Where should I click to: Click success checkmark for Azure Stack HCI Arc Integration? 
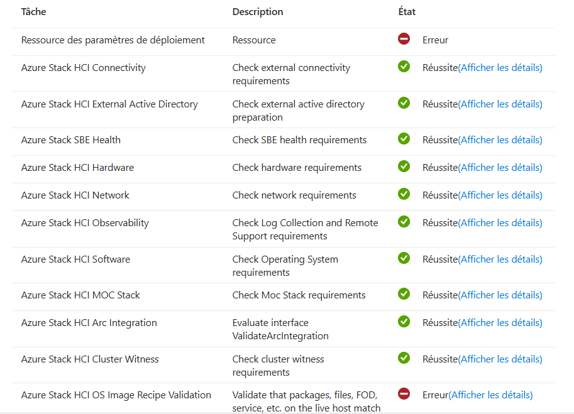(x=404, y=322)
